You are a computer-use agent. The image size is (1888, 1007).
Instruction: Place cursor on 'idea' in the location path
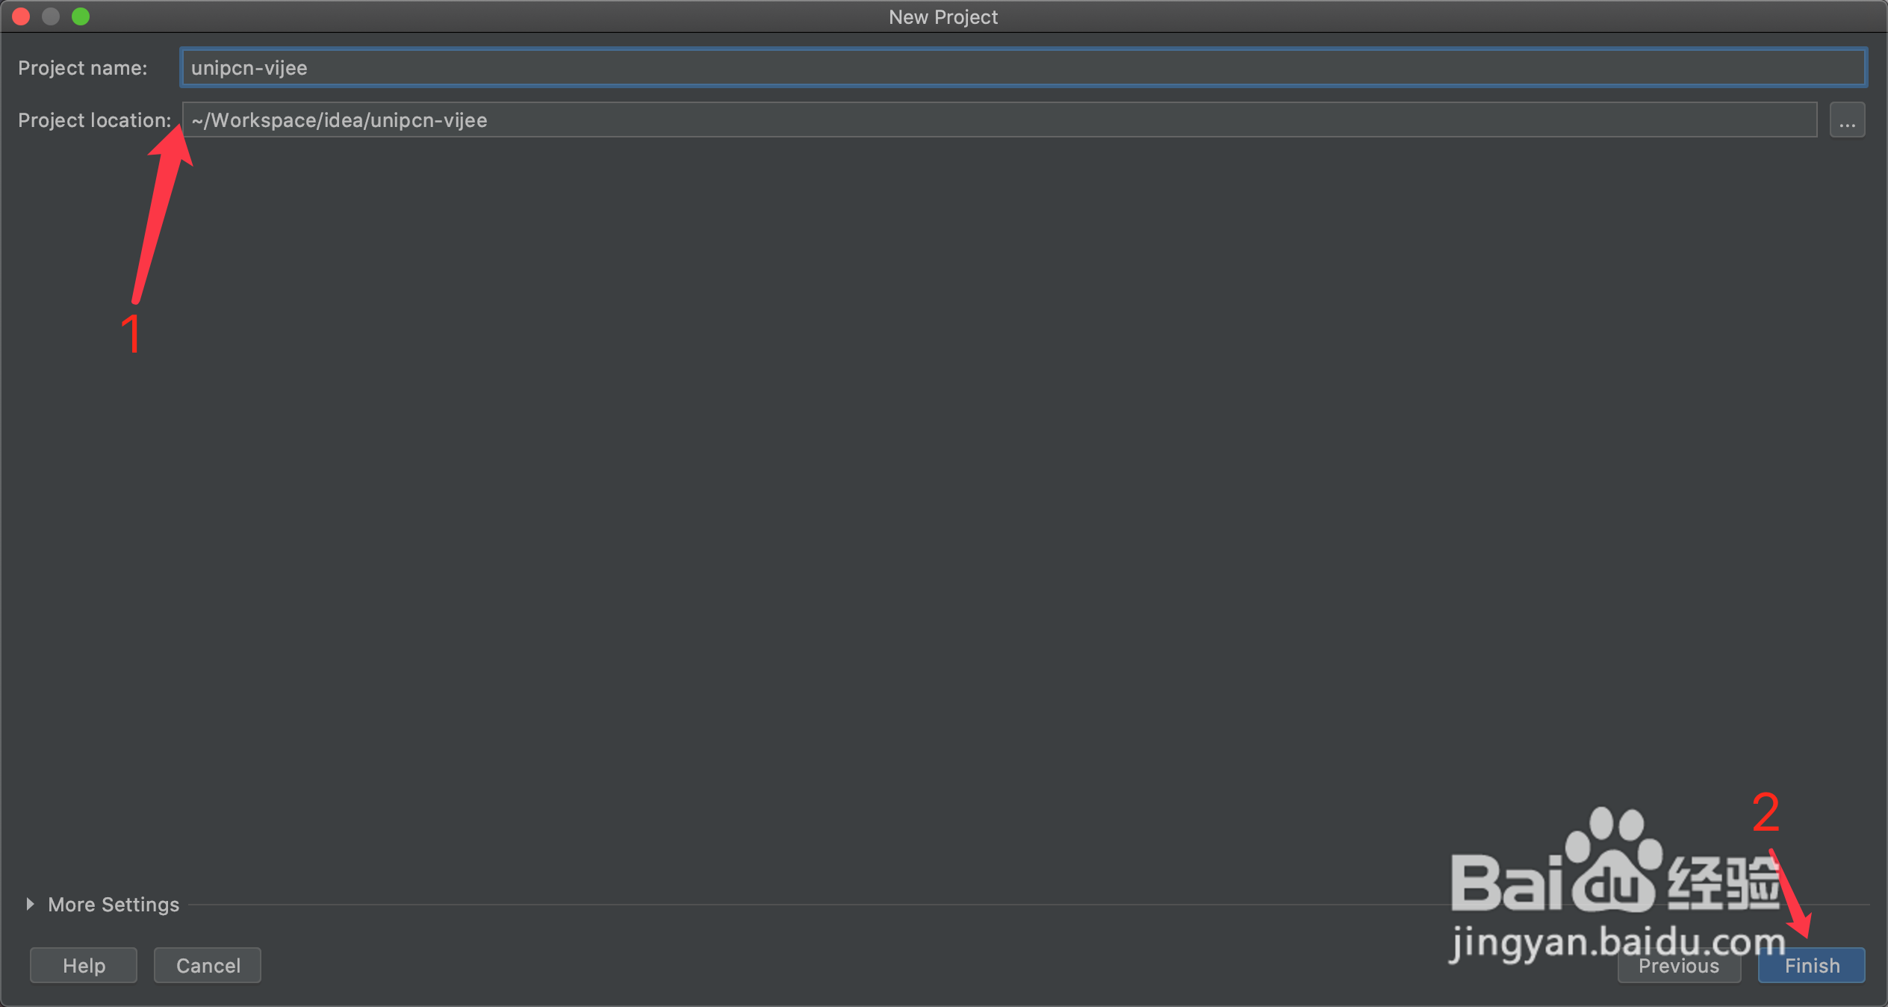344,120
